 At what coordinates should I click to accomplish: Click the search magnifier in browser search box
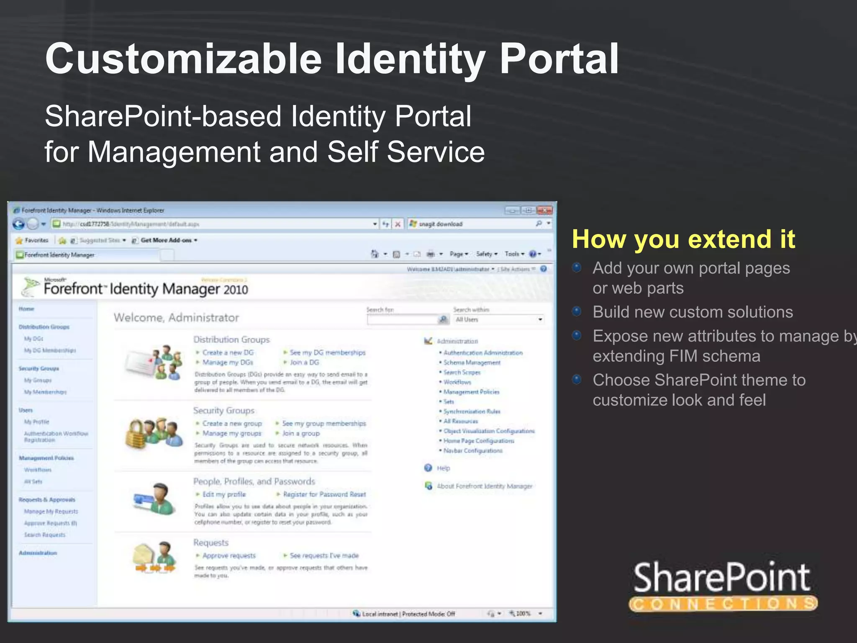coord(539,224)
